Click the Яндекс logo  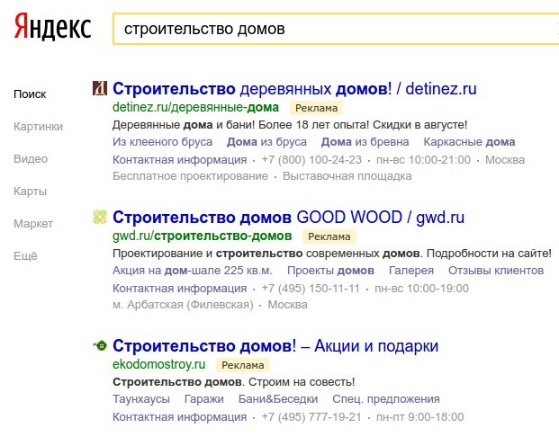[x=52, y=26]
